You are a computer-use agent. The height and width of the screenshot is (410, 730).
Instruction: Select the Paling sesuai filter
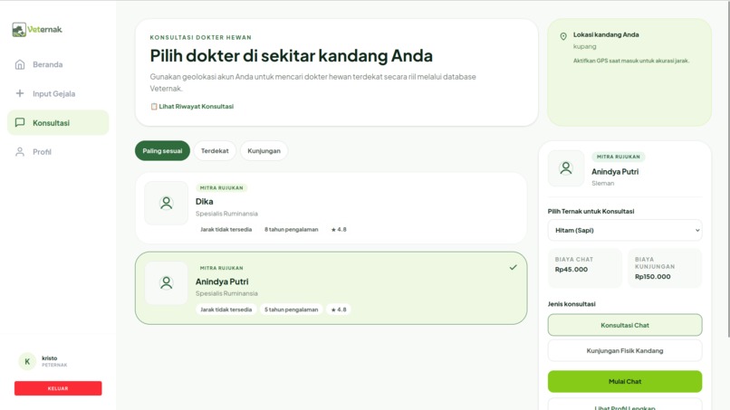pyautogui.click(x=162, y=151)
